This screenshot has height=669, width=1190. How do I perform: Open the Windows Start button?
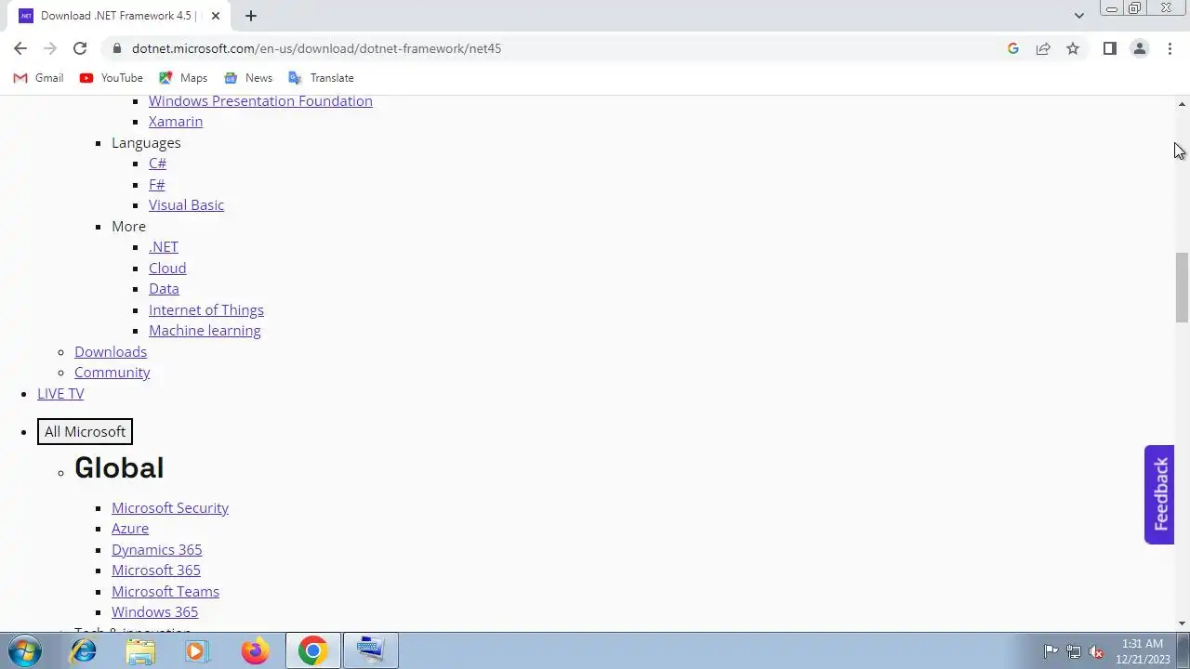25,651
